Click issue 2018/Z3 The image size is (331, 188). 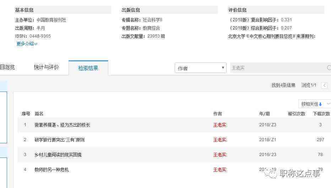[268, 125]
